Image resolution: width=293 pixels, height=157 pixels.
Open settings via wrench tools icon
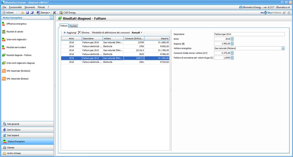[54, 13]
